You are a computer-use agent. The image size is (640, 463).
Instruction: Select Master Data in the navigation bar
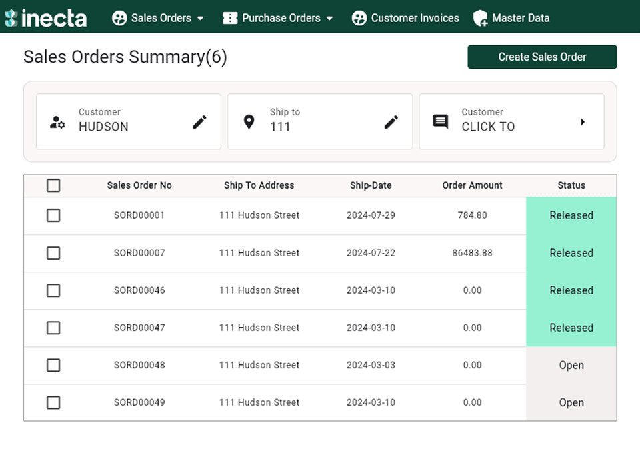pyautogui.click(x=521, y=18)
